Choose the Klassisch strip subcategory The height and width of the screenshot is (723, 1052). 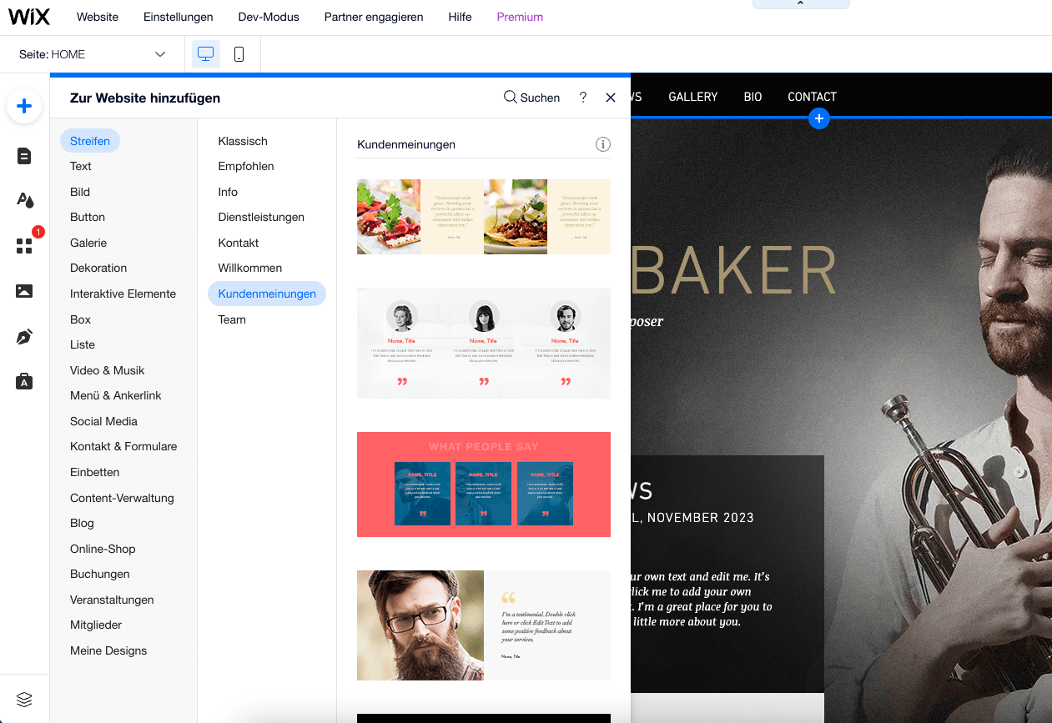[243, 141]
